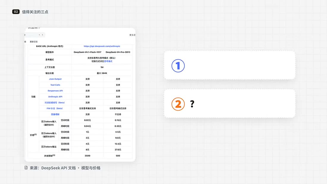Select the 2500 concurrency value
The height and width of the screenshot is (184, 327).
pos(87,156)
